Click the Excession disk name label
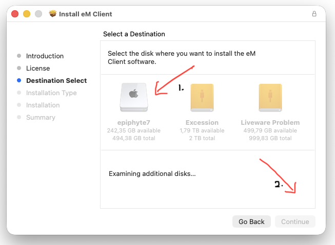This screenshot has width=335, height=245. click(202, 123)
